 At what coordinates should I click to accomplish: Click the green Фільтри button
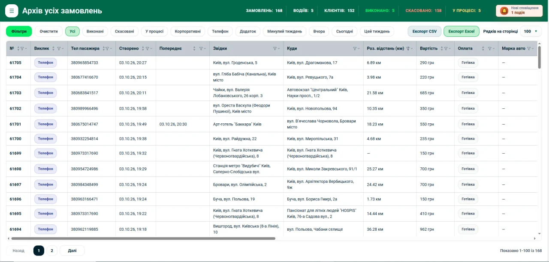pyautogui.click(x=19, y=31)
